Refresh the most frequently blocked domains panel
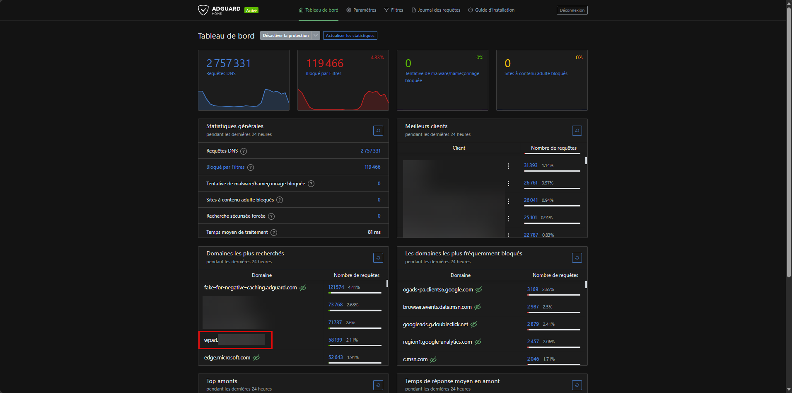Viewport: 792px width, 393px height. click(577, 258)
